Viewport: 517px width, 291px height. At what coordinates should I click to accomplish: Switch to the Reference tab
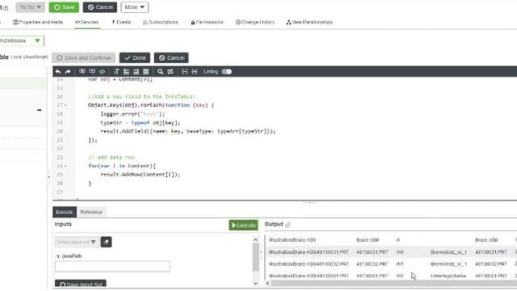[91, 212]
